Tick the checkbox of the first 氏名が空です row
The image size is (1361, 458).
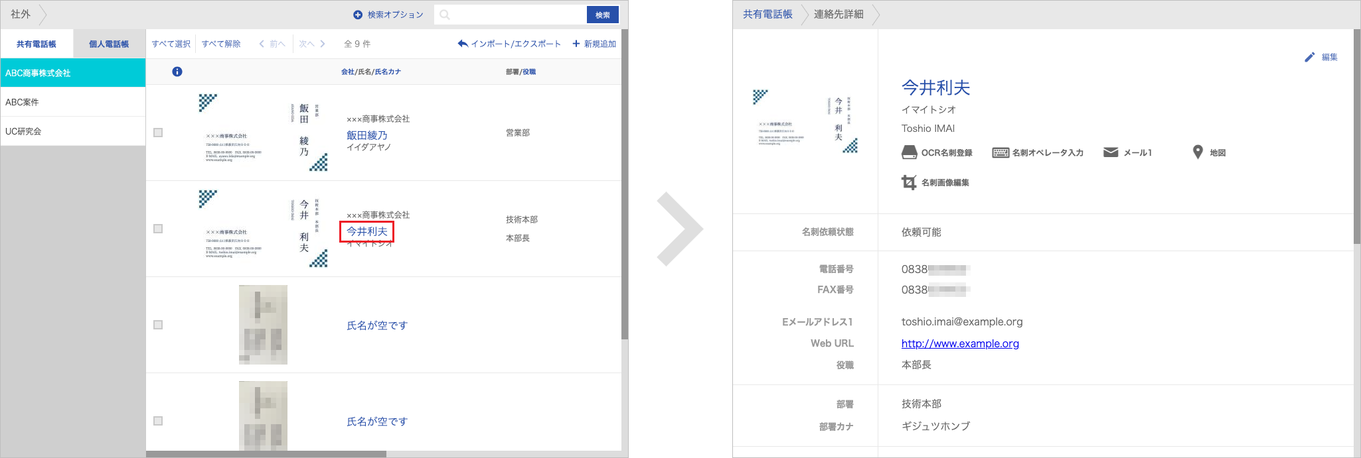(x=158, y=325)
